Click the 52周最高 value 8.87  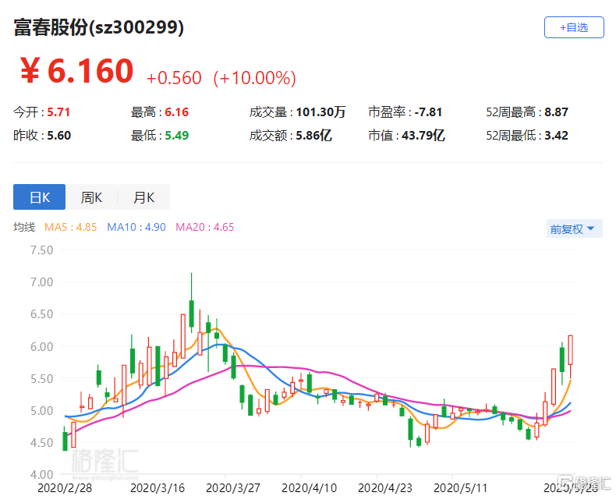[x=556, y=112]
